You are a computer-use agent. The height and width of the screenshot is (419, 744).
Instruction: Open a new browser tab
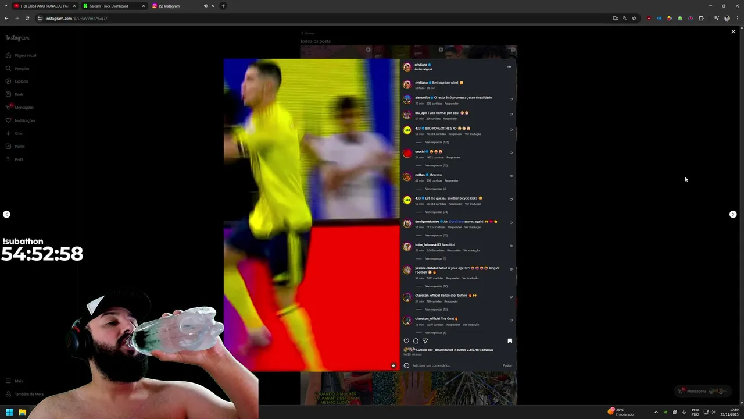point(223,6)
